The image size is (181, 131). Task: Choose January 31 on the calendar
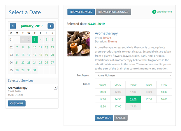(35, 70)
